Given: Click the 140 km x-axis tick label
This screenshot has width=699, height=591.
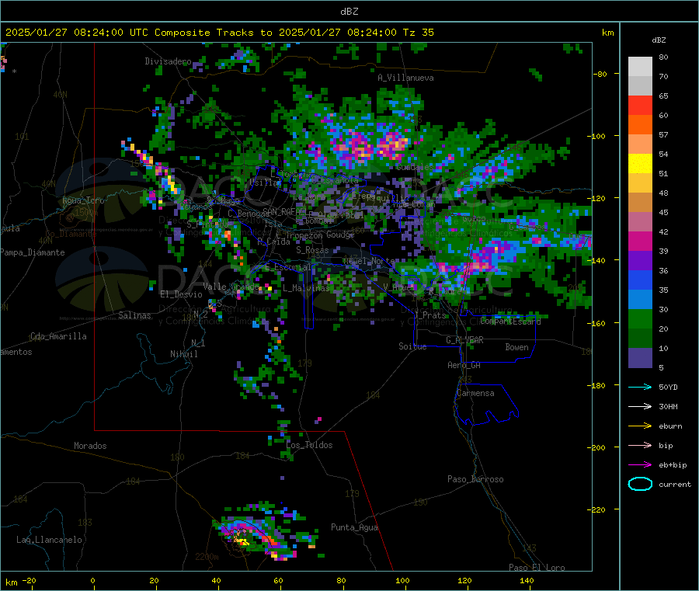Looking at the screenshot, I should click(527, 580).
